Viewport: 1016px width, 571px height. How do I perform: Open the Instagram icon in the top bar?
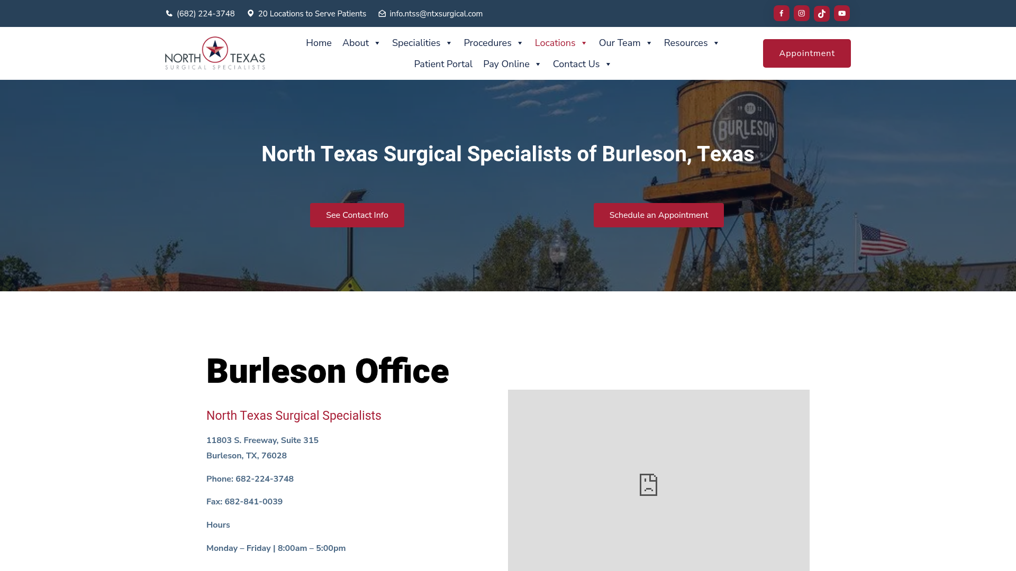pyautogui.click(x=801, y=13)
